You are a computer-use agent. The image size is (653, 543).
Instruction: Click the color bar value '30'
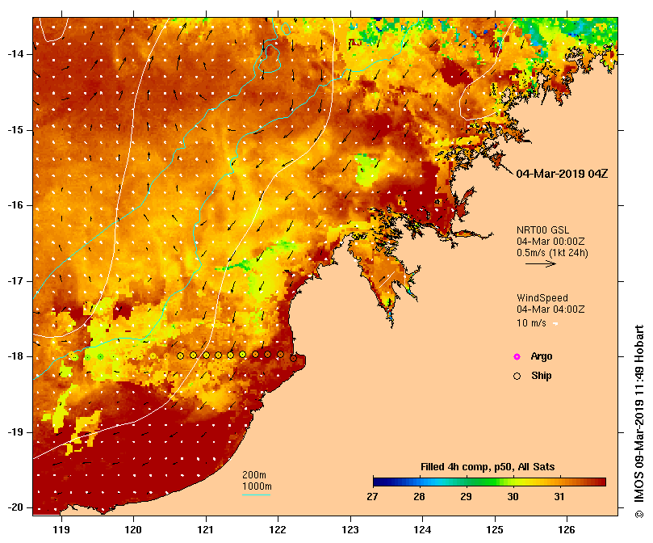[513, 497]
